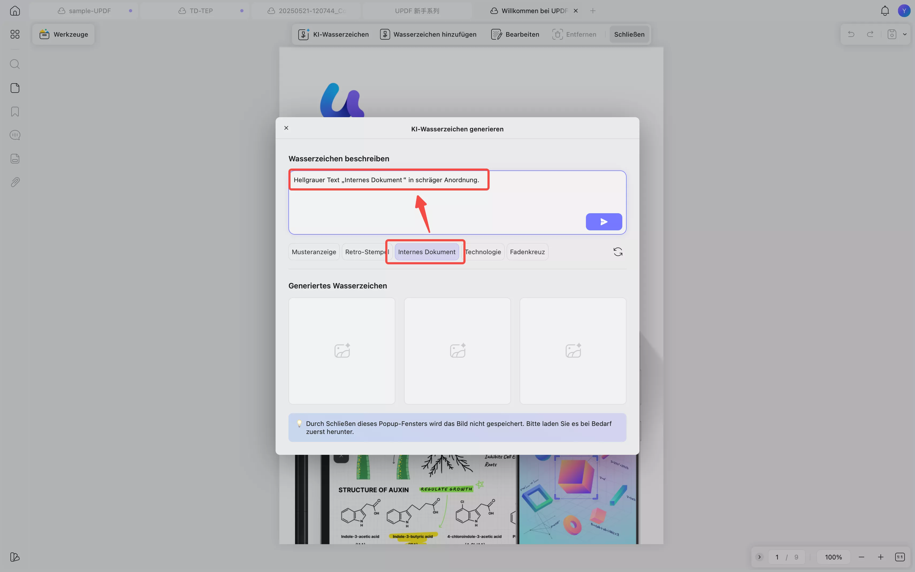Open the thumbnails grid icon

pyautogui.click(x=15, y=35)
